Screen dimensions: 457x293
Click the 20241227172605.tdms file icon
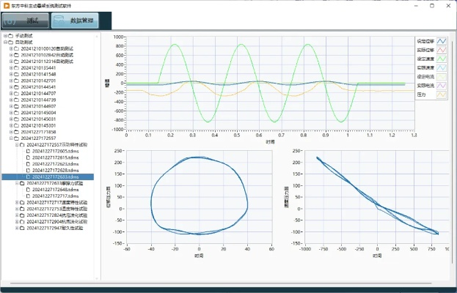pyautogui.click(x=29, y=151)
